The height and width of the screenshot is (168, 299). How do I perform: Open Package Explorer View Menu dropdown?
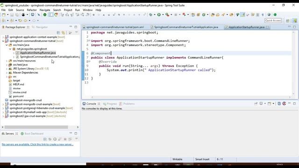pyautogui.click(x=77, y=33)
